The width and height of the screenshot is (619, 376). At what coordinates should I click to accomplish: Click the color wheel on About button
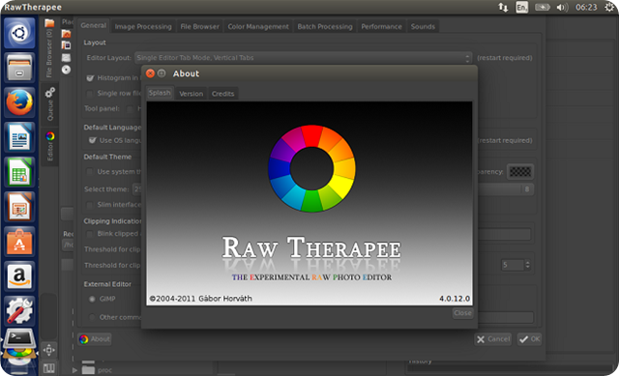84,339
